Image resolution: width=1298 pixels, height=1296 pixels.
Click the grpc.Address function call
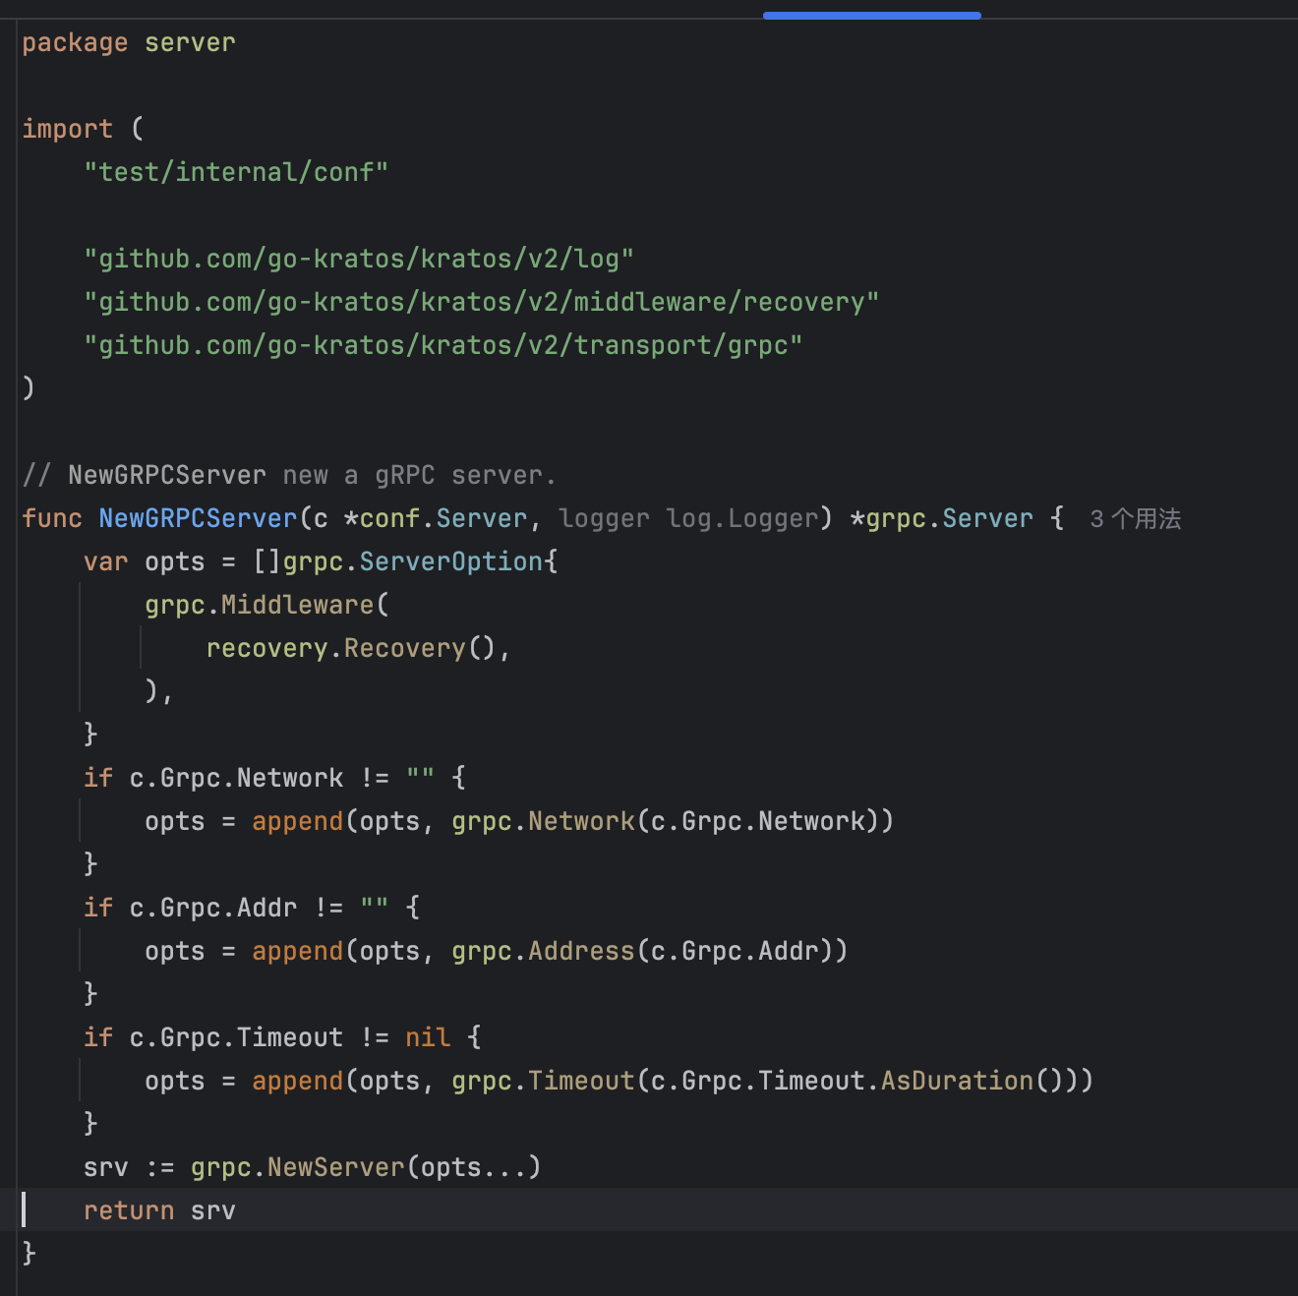pos(580,951)
